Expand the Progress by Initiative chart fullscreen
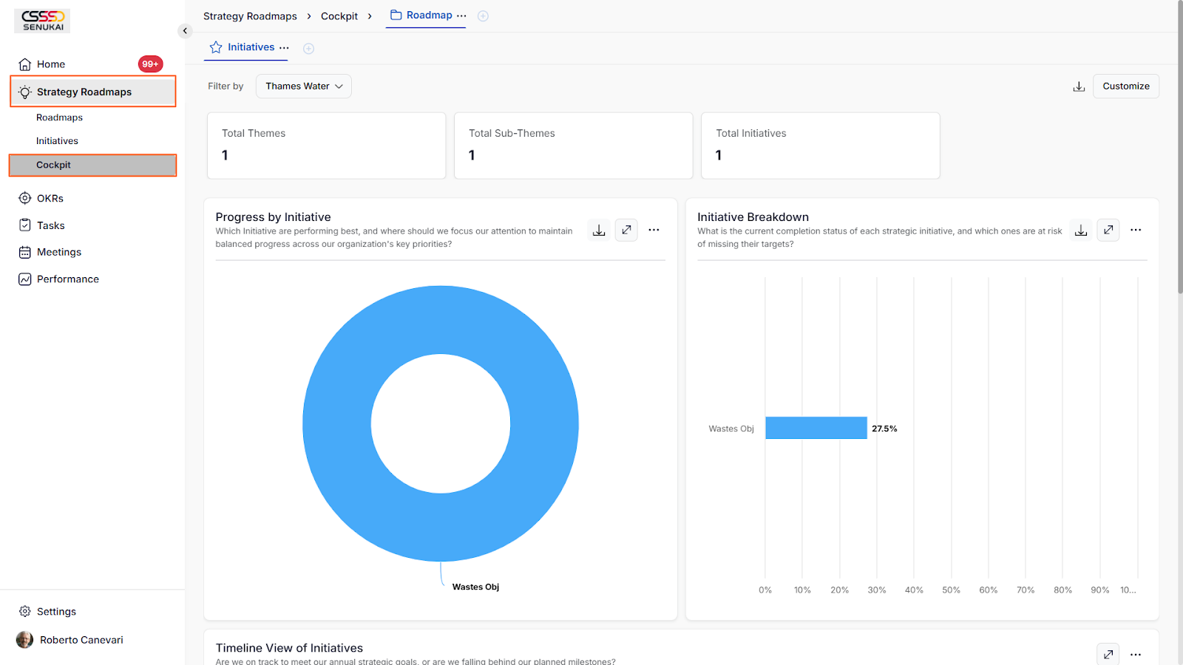 coord(626,231)
